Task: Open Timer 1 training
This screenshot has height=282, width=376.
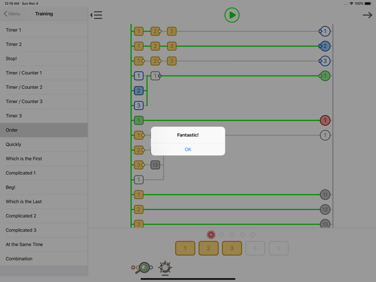Action: click(x=44, y=30)
